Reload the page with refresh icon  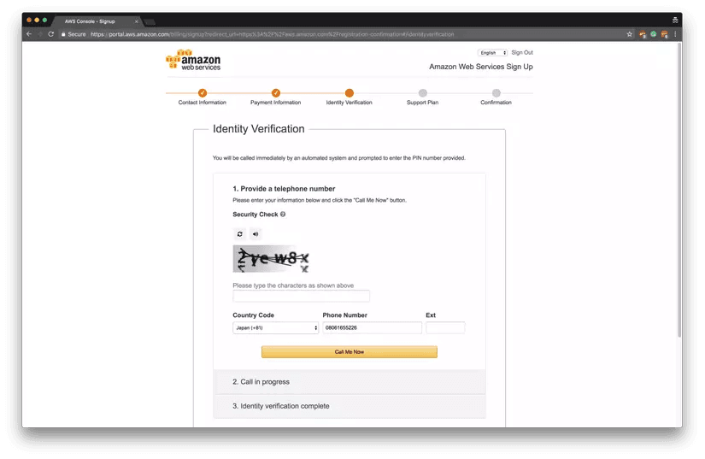[50, 34]
